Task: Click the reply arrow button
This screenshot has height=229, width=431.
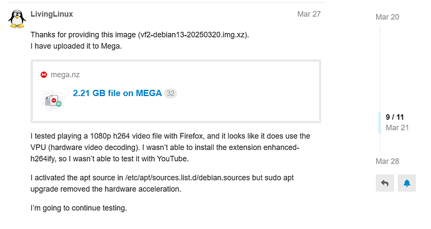Action: 385,183
